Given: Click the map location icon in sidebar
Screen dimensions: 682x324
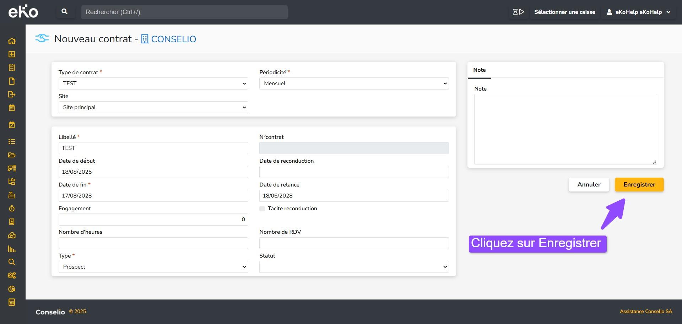Looking at the screenshot, I should coord(12,235).
